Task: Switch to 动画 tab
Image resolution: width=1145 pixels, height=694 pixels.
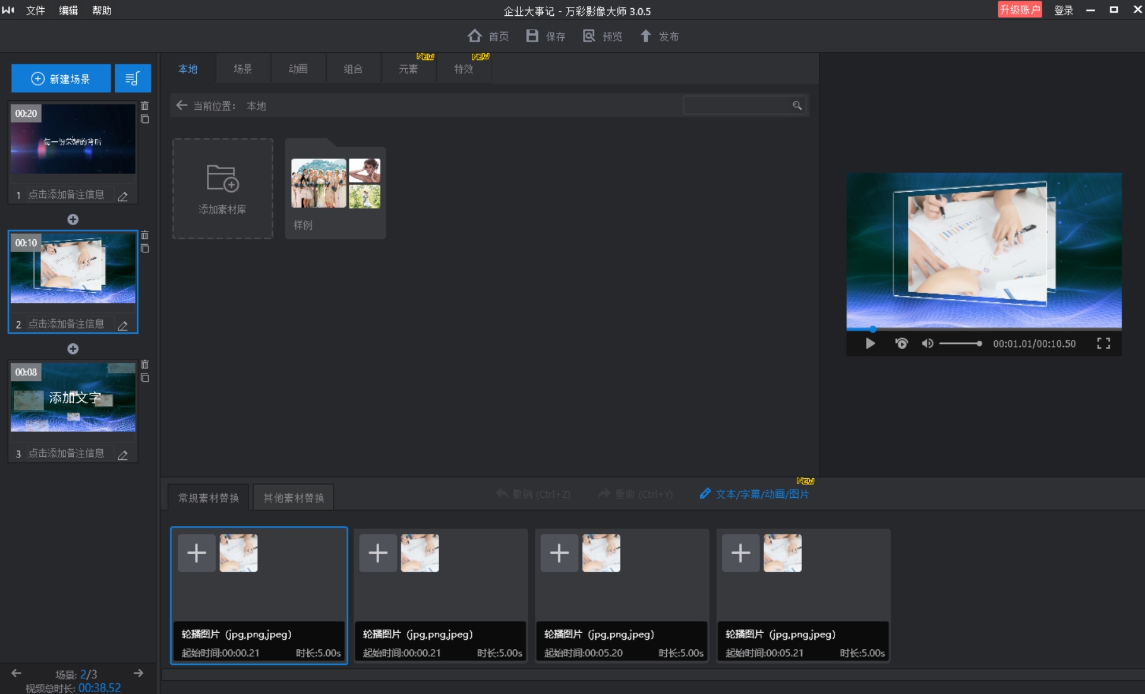Action: point(298,69)
